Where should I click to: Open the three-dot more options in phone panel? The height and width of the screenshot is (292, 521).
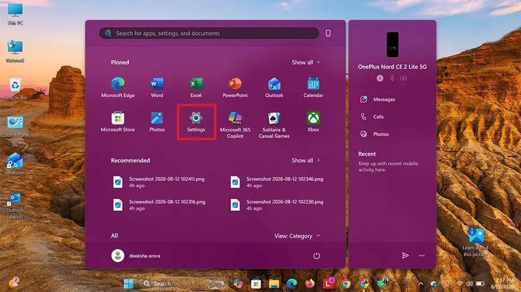coord(422,255)
